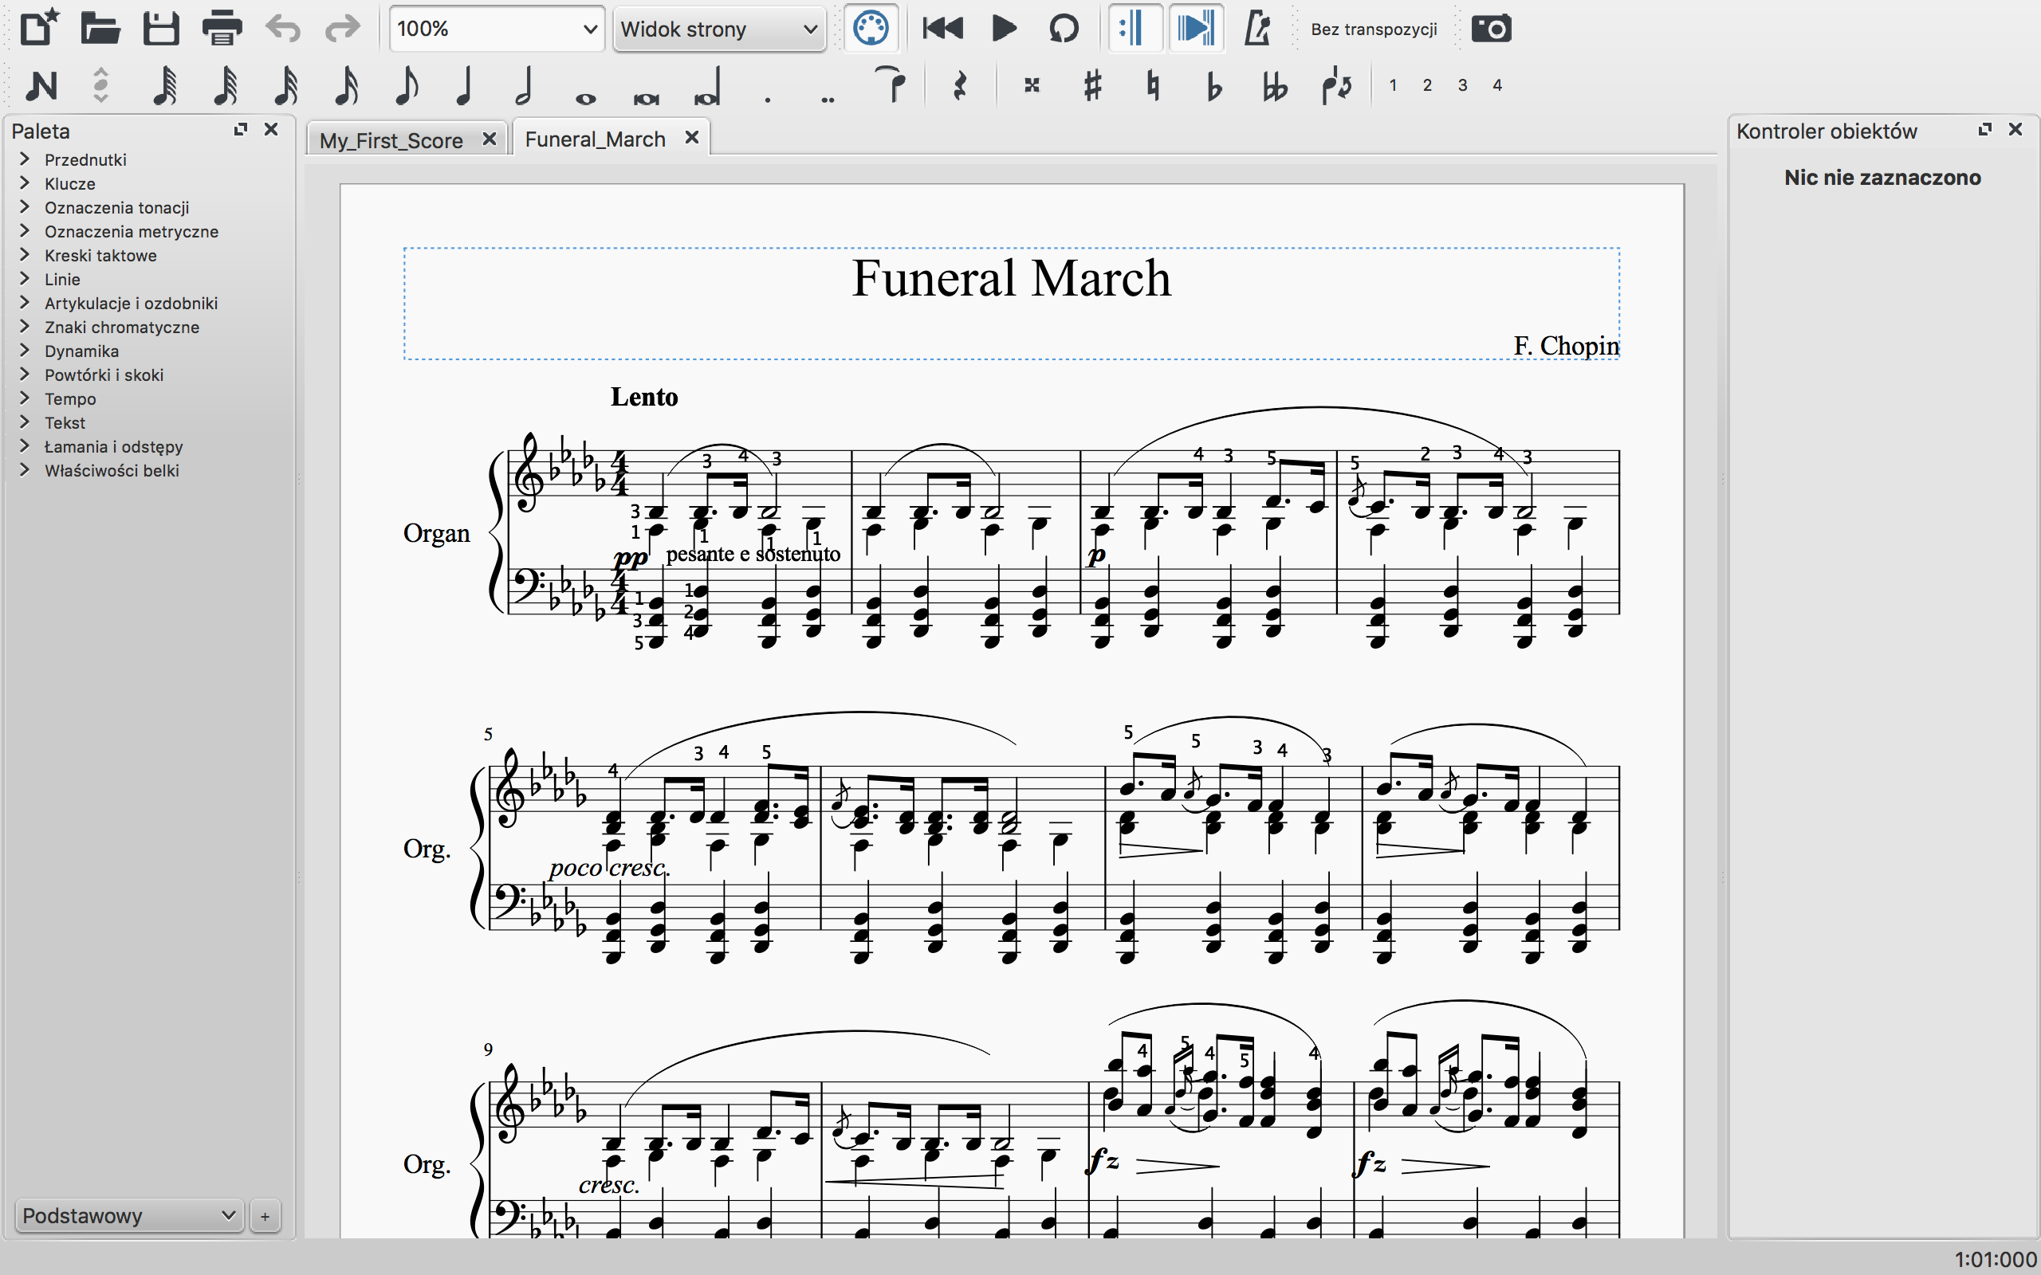The height and width of the screenshot is (1275, 2041).
Task: Select the sharp accidental icon
Action: point(1092,85)
